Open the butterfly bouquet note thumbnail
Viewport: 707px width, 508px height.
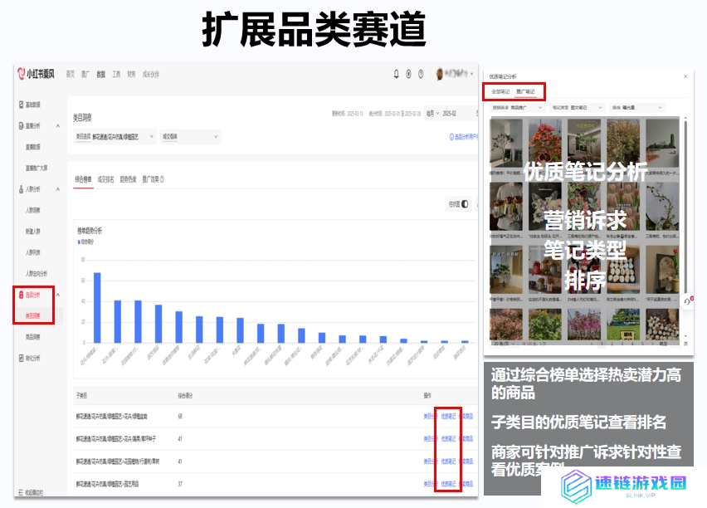click(x=544, y=206)
